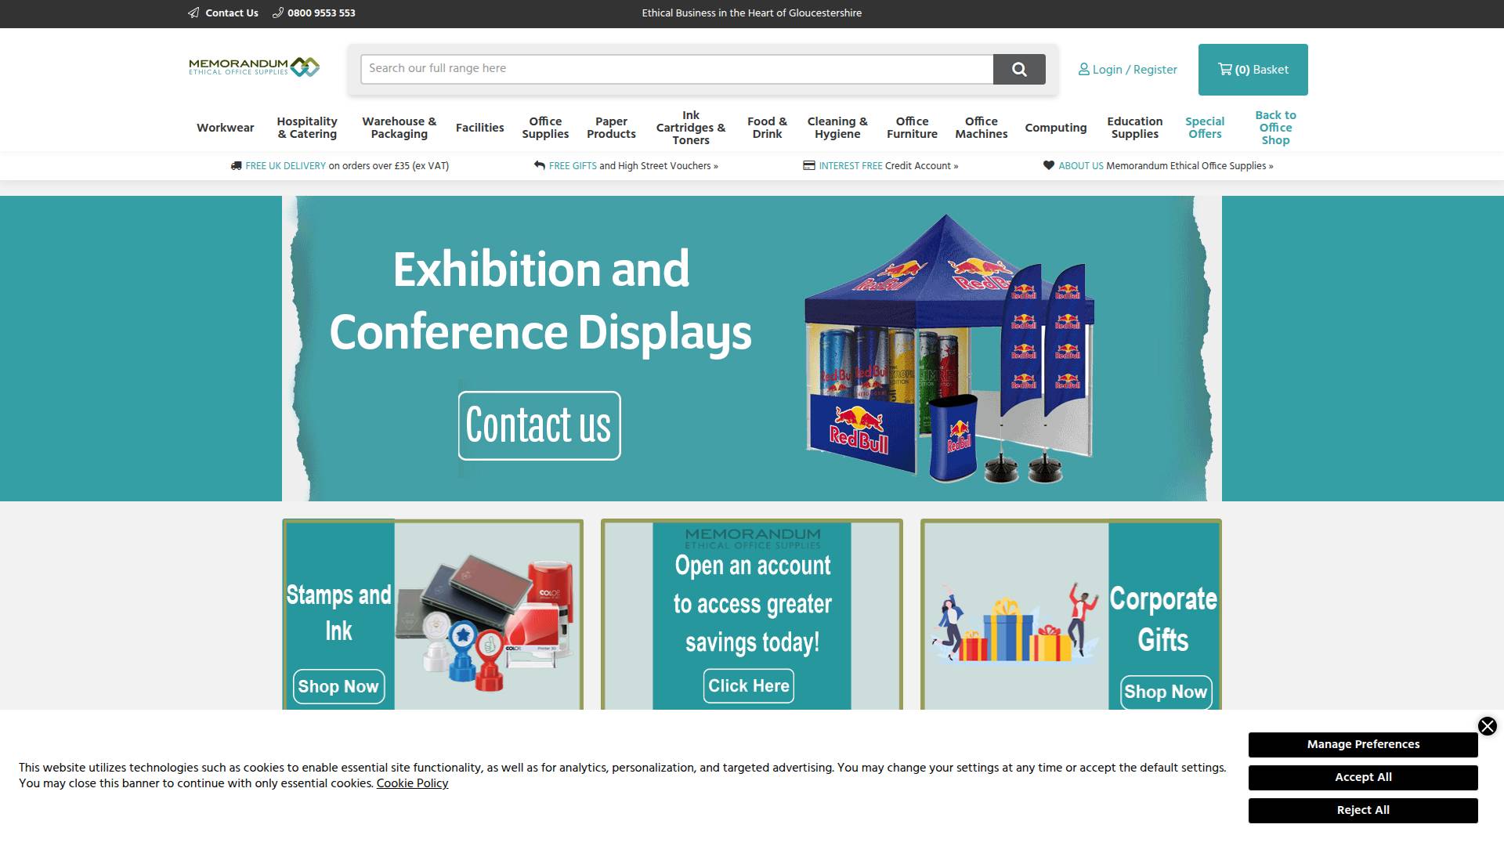Image resolution: width=1504 pixels, height=846 pixels.
Task: Shop Now for Stamps and Ink
Action: click(x=338, y=686)
